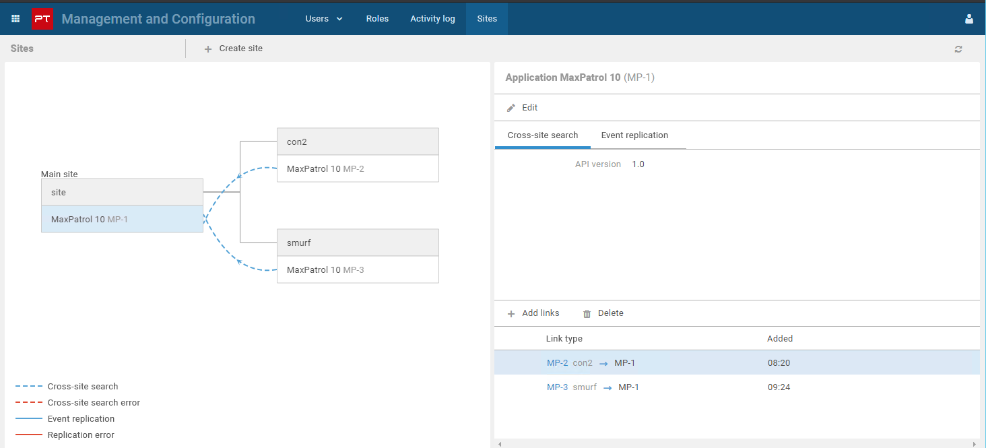986x448 pixels.
Task: Select the MaxPatrol 10 MP-2 node
Action: tap(358, 168)
